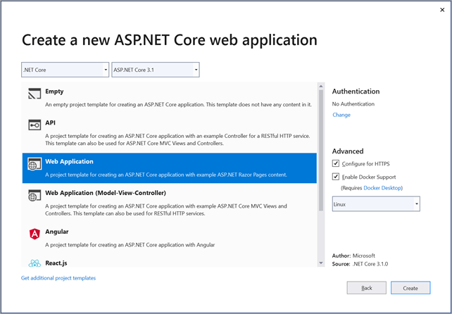
Task: Toggle Configure for HTTPS checkbox
Action: pyautogui.click(x=336, y=163)
